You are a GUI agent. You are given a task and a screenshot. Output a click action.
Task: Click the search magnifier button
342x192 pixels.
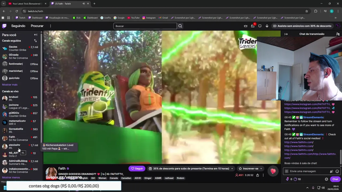[180, 26]
